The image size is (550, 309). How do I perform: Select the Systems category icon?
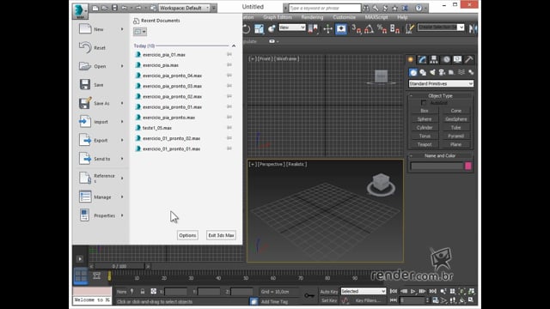click(x=471, y=72)
